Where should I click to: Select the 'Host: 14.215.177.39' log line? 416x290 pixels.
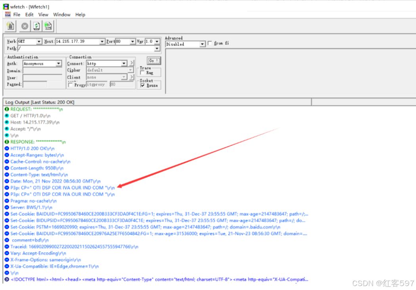click(x=35, y=122)
